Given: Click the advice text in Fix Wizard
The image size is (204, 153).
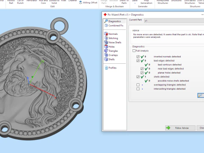Looking at the screenshot, I should 169,36.
